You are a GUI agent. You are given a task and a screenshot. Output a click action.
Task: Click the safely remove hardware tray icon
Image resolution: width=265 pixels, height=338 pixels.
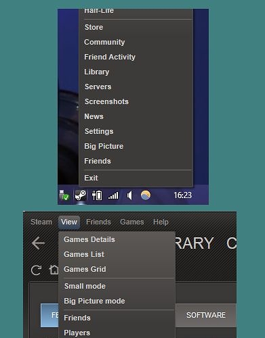coord(64,195)
